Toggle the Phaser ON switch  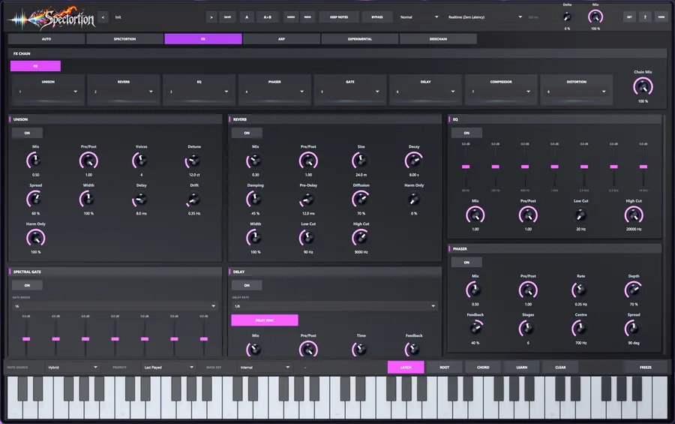(466, 263)
